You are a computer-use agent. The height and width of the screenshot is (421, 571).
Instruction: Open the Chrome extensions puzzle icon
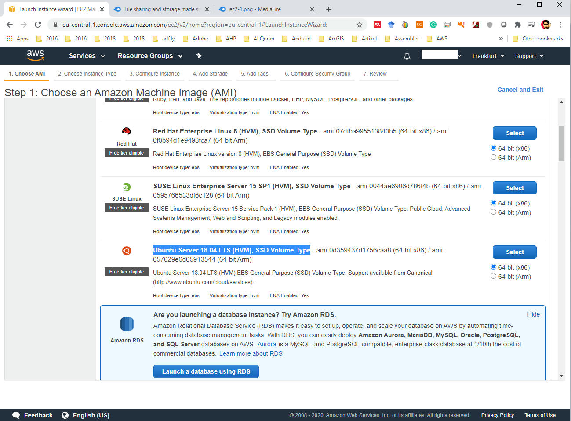pyautogui.click(x=517, y=25)
